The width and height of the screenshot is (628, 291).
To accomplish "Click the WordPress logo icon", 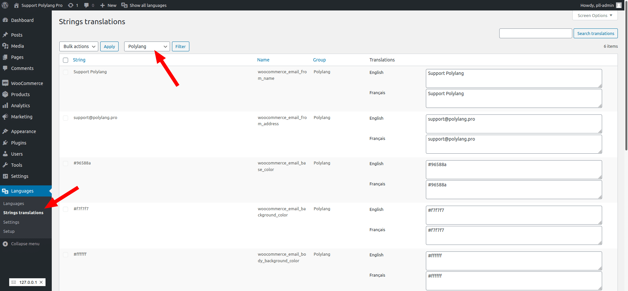I will [x=5, y=5].
